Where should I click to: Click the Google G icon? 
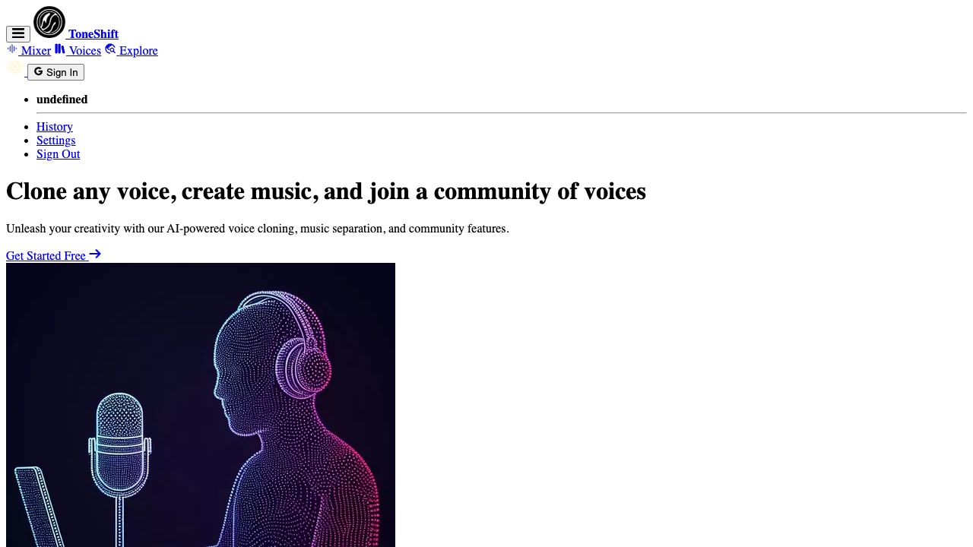coord(38,71)
